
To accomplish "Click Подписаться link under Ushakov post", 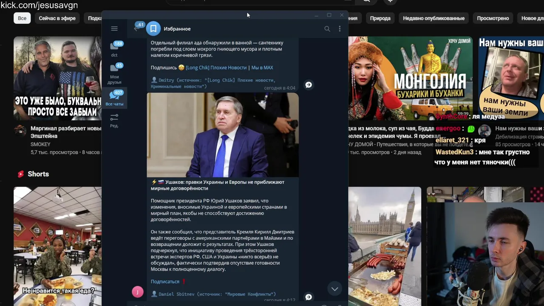I will click(x=165, y=281).
